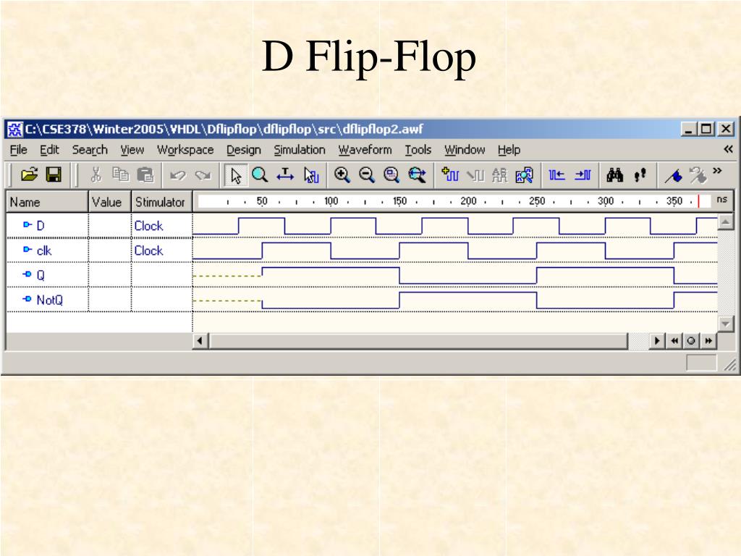
Task: Open the Help menu
Action: (509, 150)
